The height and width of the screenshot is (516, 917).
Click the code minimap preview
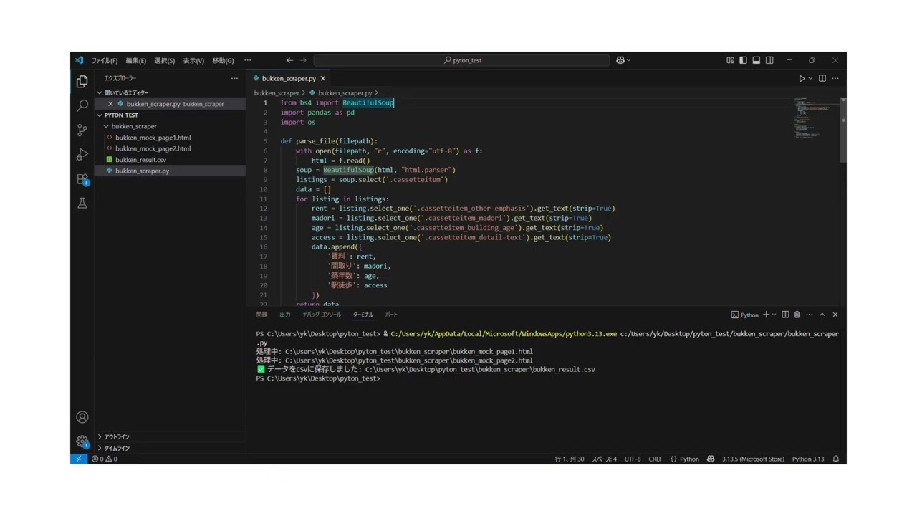813,118
